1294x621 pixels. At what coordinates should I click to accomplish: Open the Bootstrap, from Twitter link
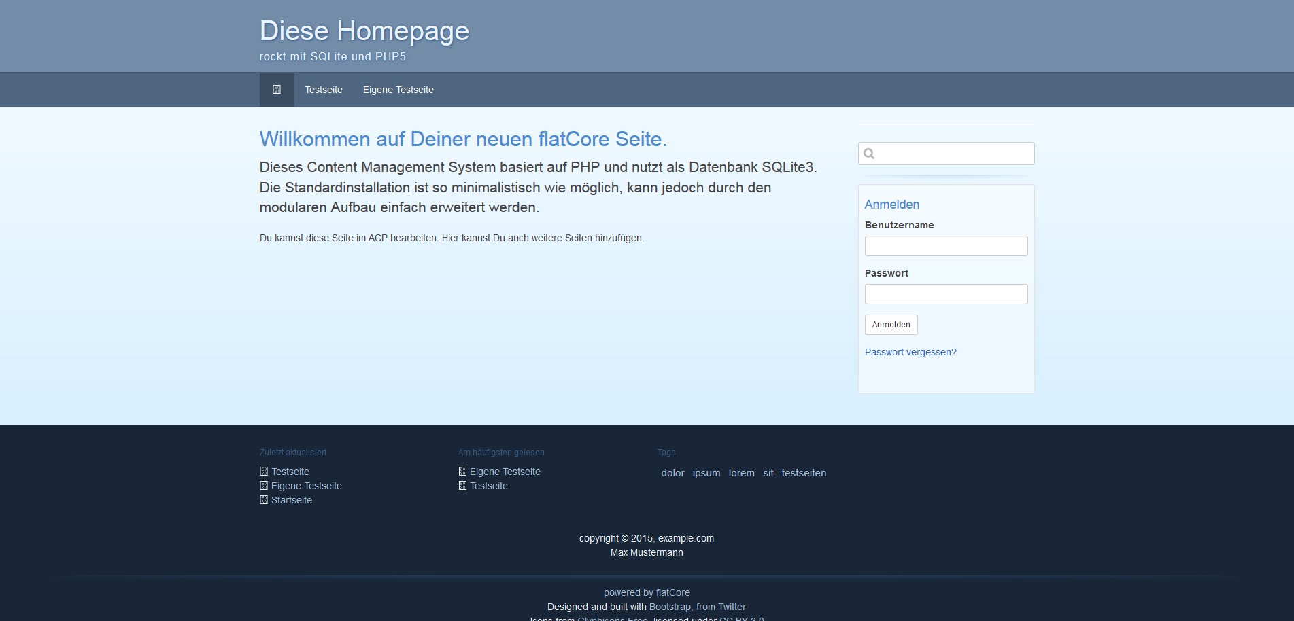click(697, 607)
